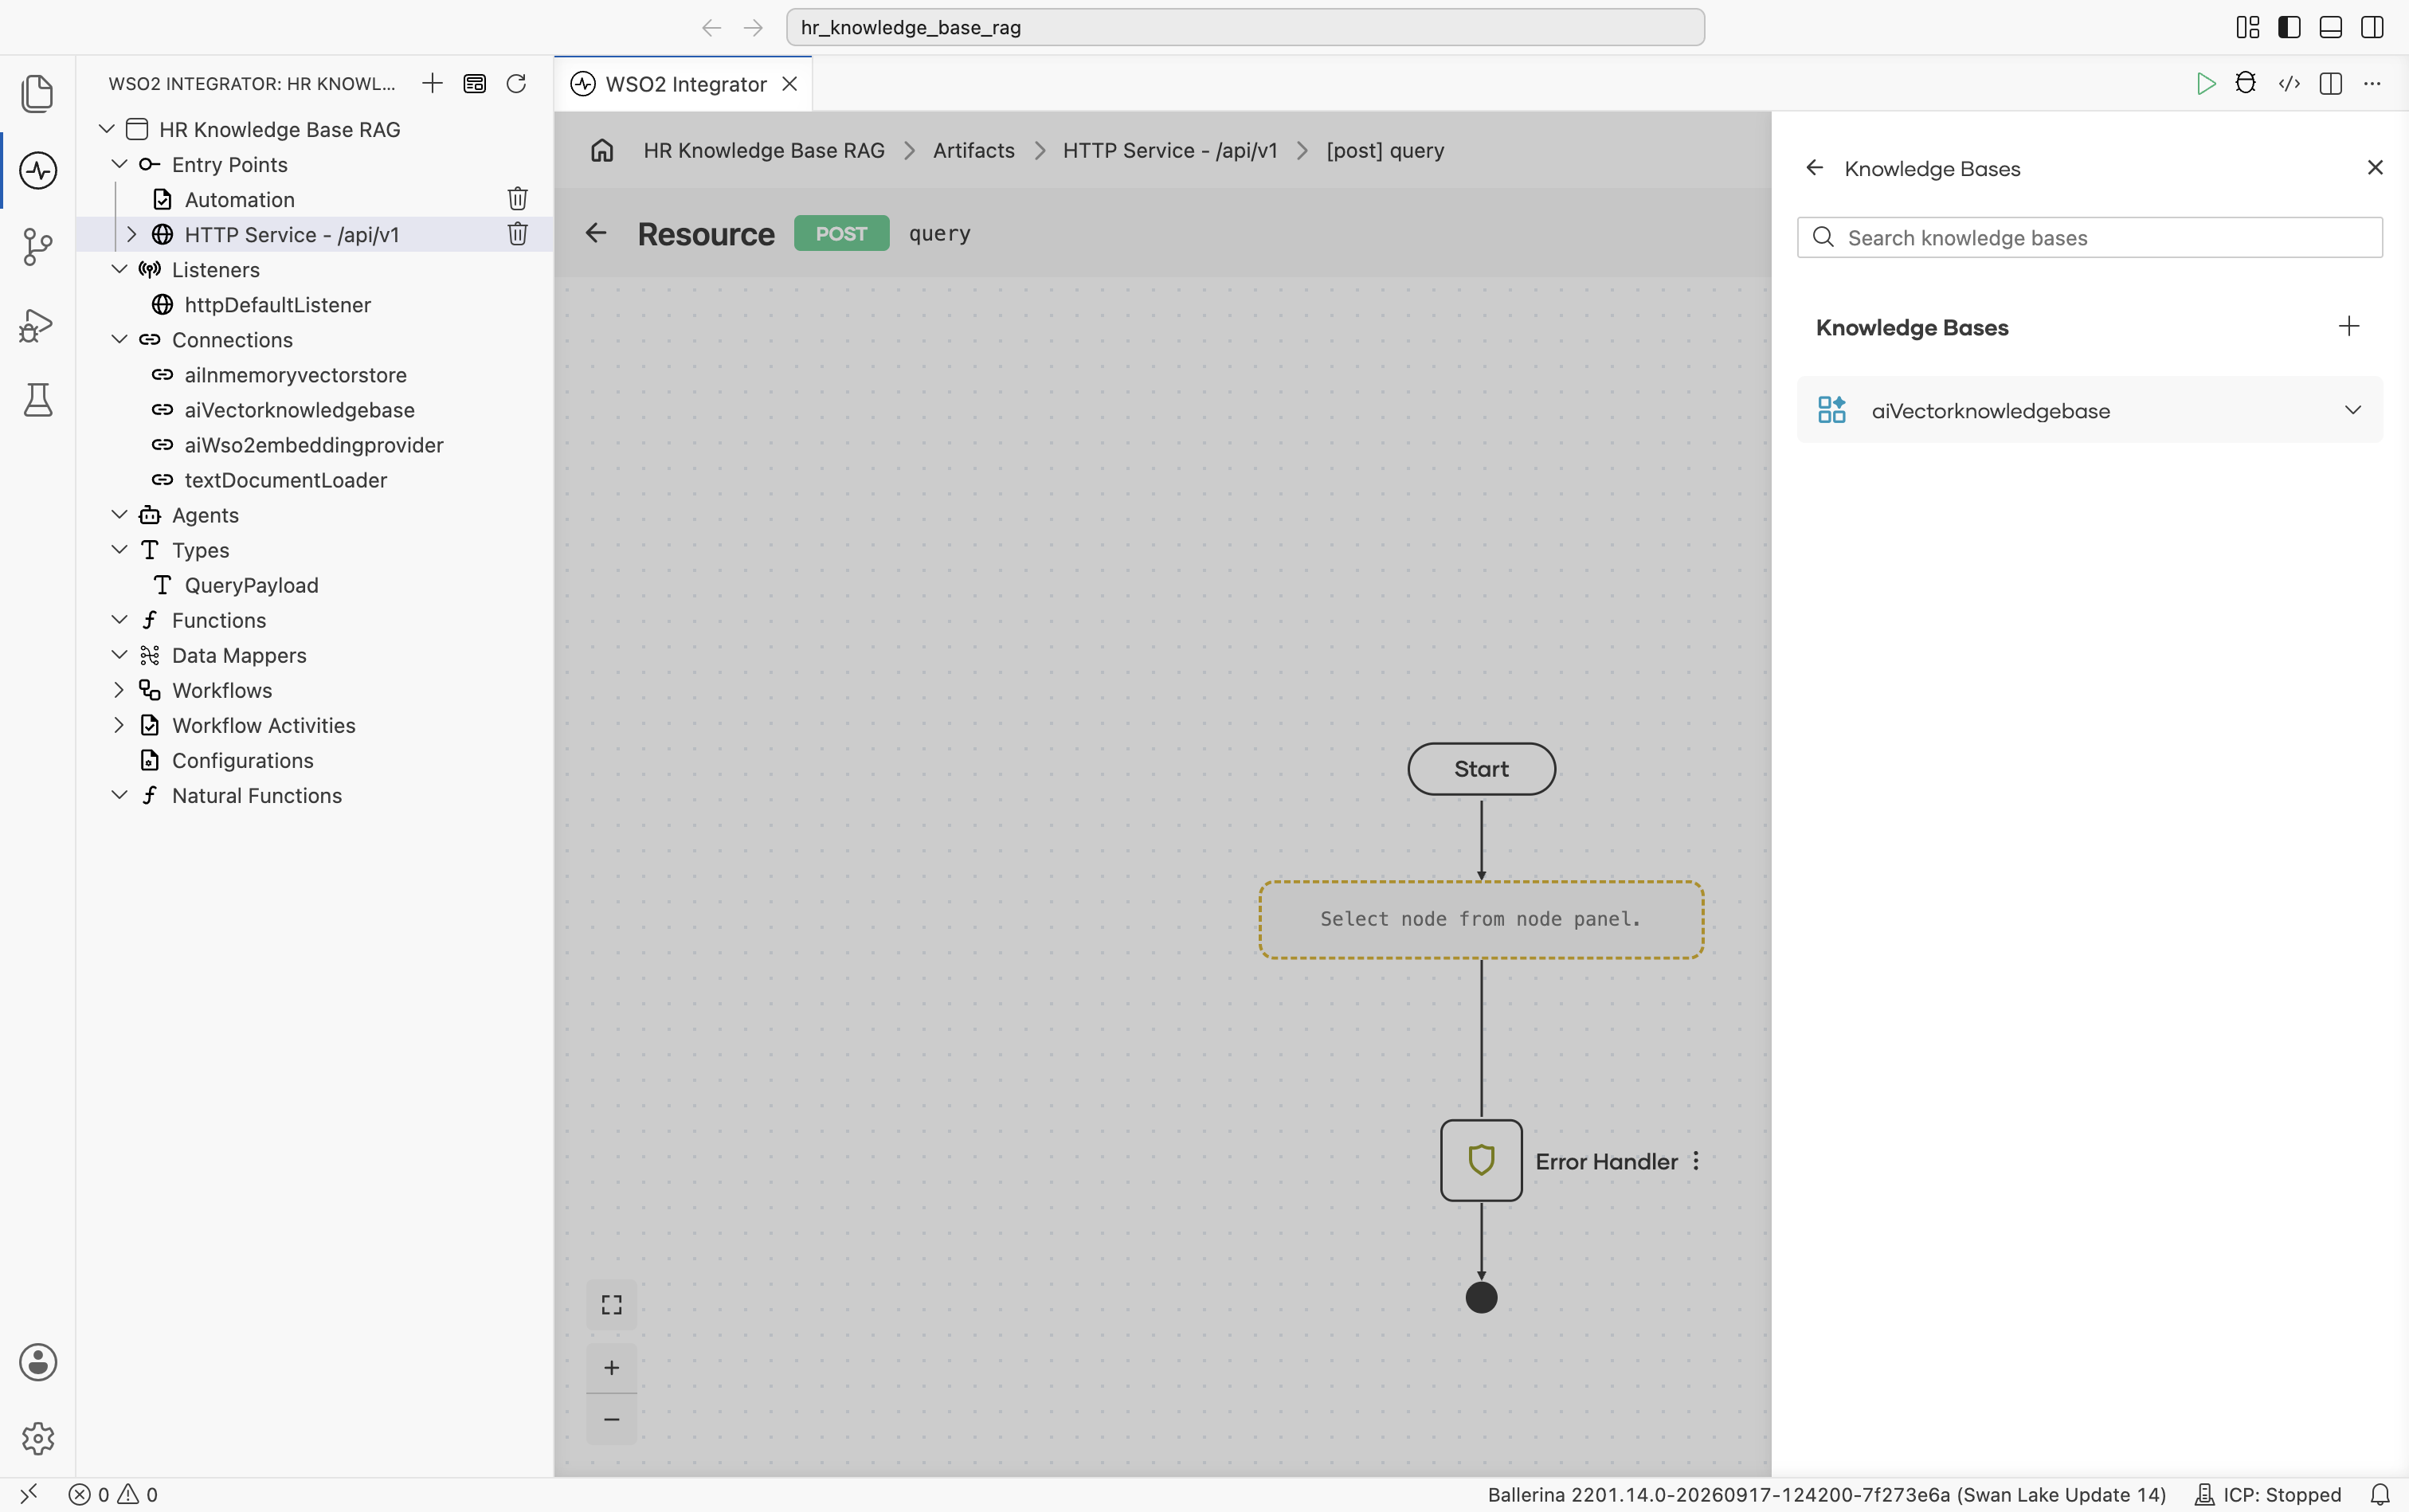Expand aiVectorknowledgebase dropdown chevron
The image size is (2409, 1512).
2353,410
